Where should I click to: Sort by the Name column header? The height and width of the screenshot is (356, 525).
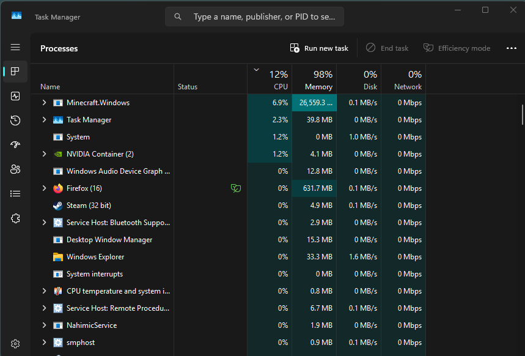[x=103, y=79]
